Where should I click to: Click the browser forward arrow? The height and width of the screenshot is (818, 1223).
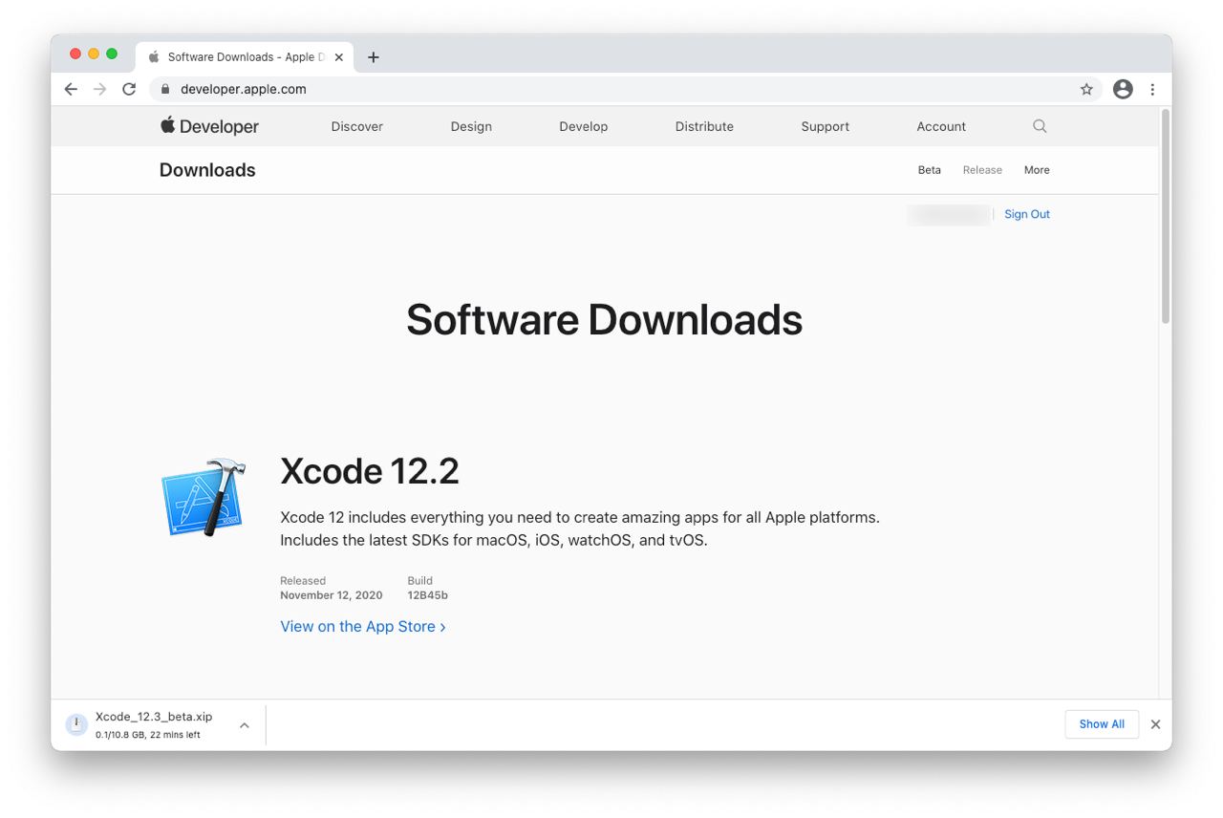point(99,89)
